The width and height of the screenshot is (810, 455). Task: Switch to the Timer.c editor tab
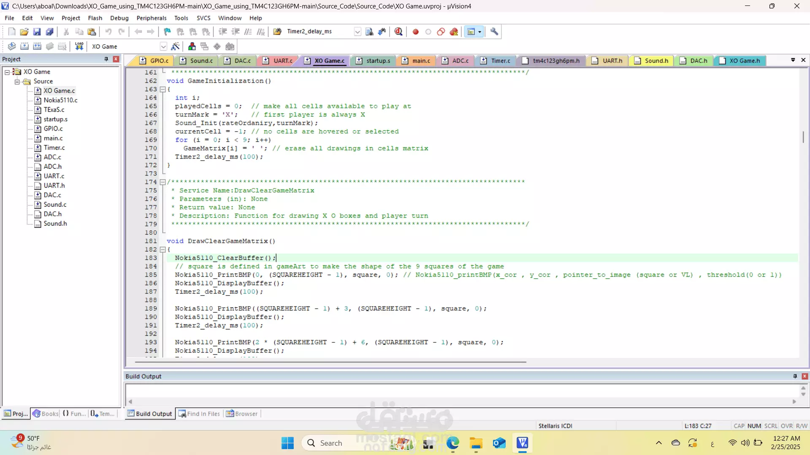(496, 61)
